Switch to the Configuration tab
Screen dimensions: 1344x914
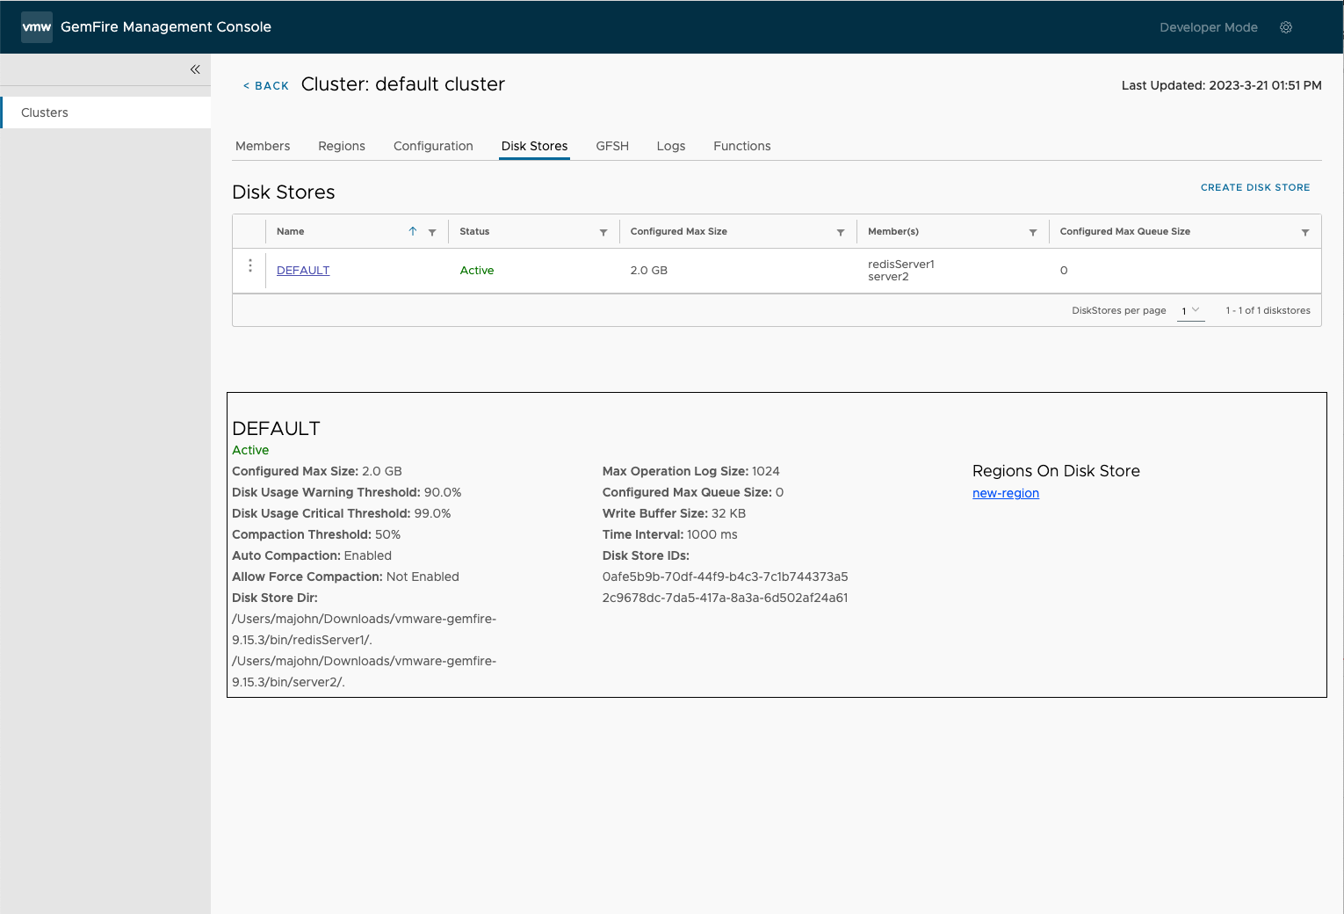click(433, 146)
